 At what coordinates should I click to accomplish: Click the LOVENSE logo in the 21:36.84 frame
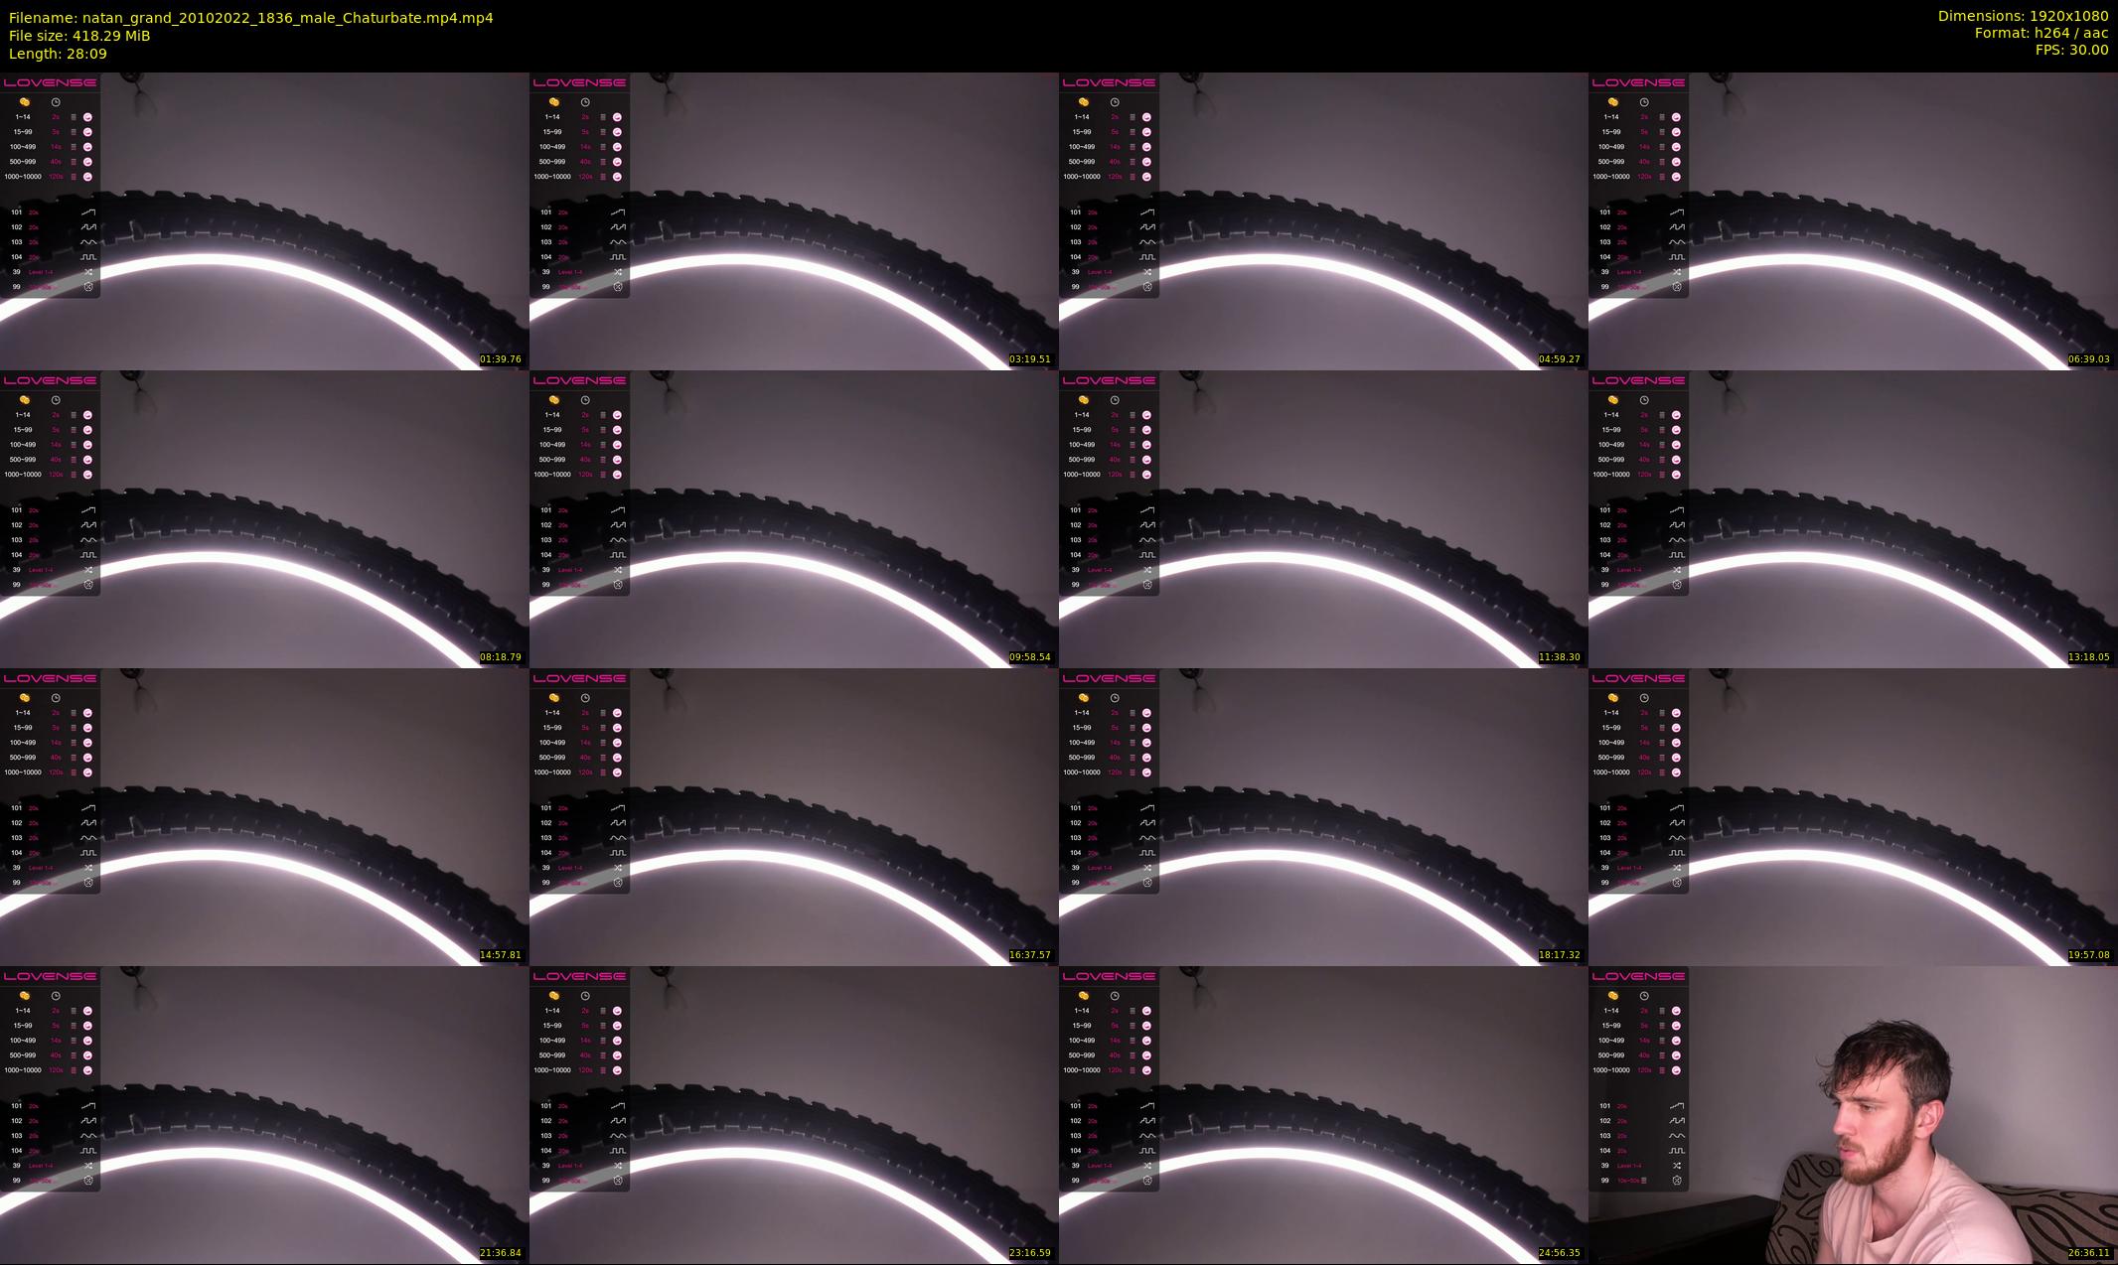50,976
